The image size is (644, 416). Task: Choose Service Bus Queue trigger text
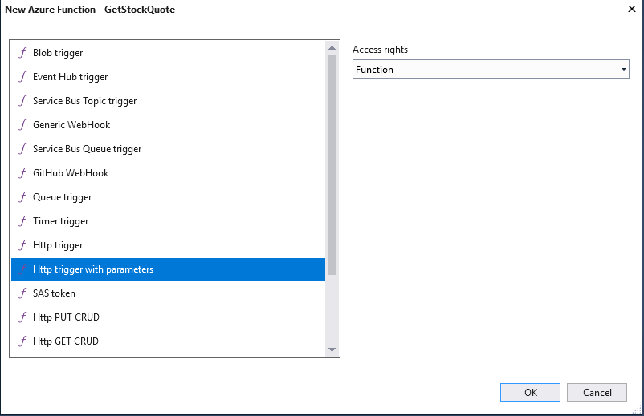point(87,149)
